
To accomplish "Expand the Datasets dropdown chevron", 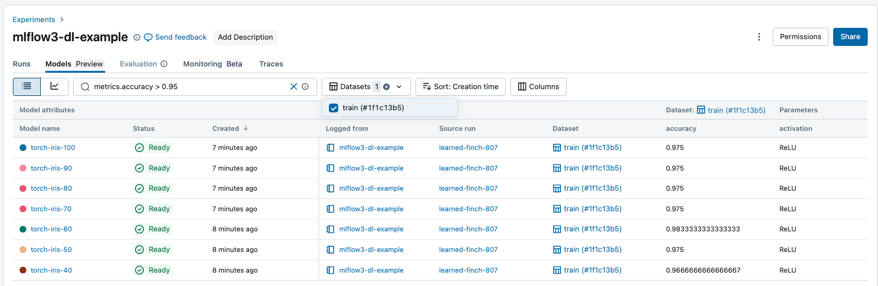I will pos(399,87).
